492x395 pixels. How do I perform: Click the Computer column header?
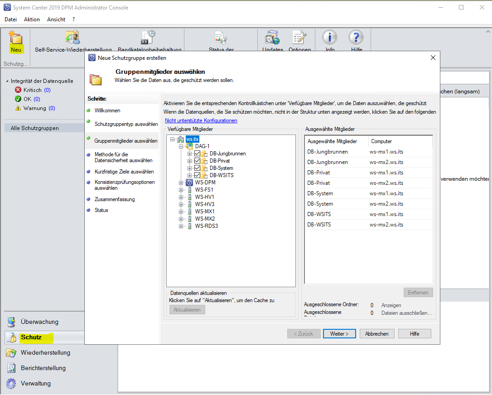click(400, 141)
